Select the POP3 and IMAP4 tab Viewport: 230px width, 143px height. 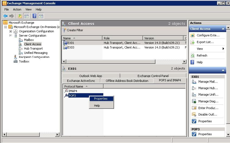click(170, 81)
